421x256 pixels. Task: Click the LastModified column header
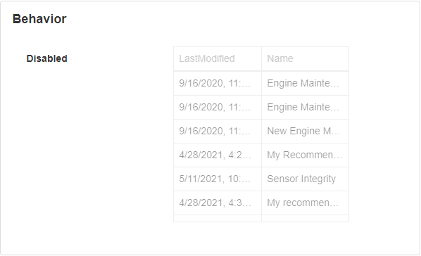point(218,59)
